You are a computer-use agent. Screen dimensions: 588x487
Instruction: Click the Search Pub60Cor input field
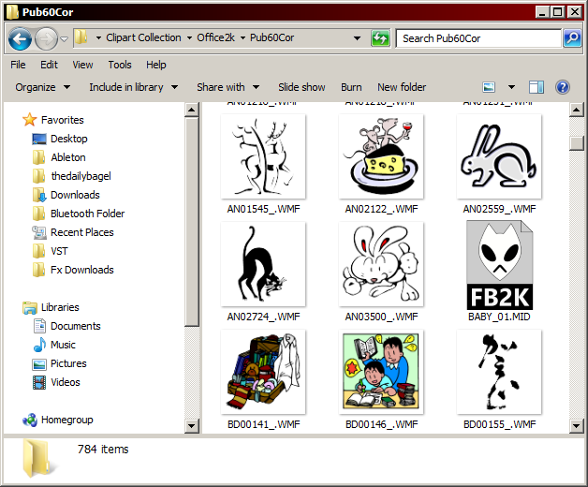(478, 38)
